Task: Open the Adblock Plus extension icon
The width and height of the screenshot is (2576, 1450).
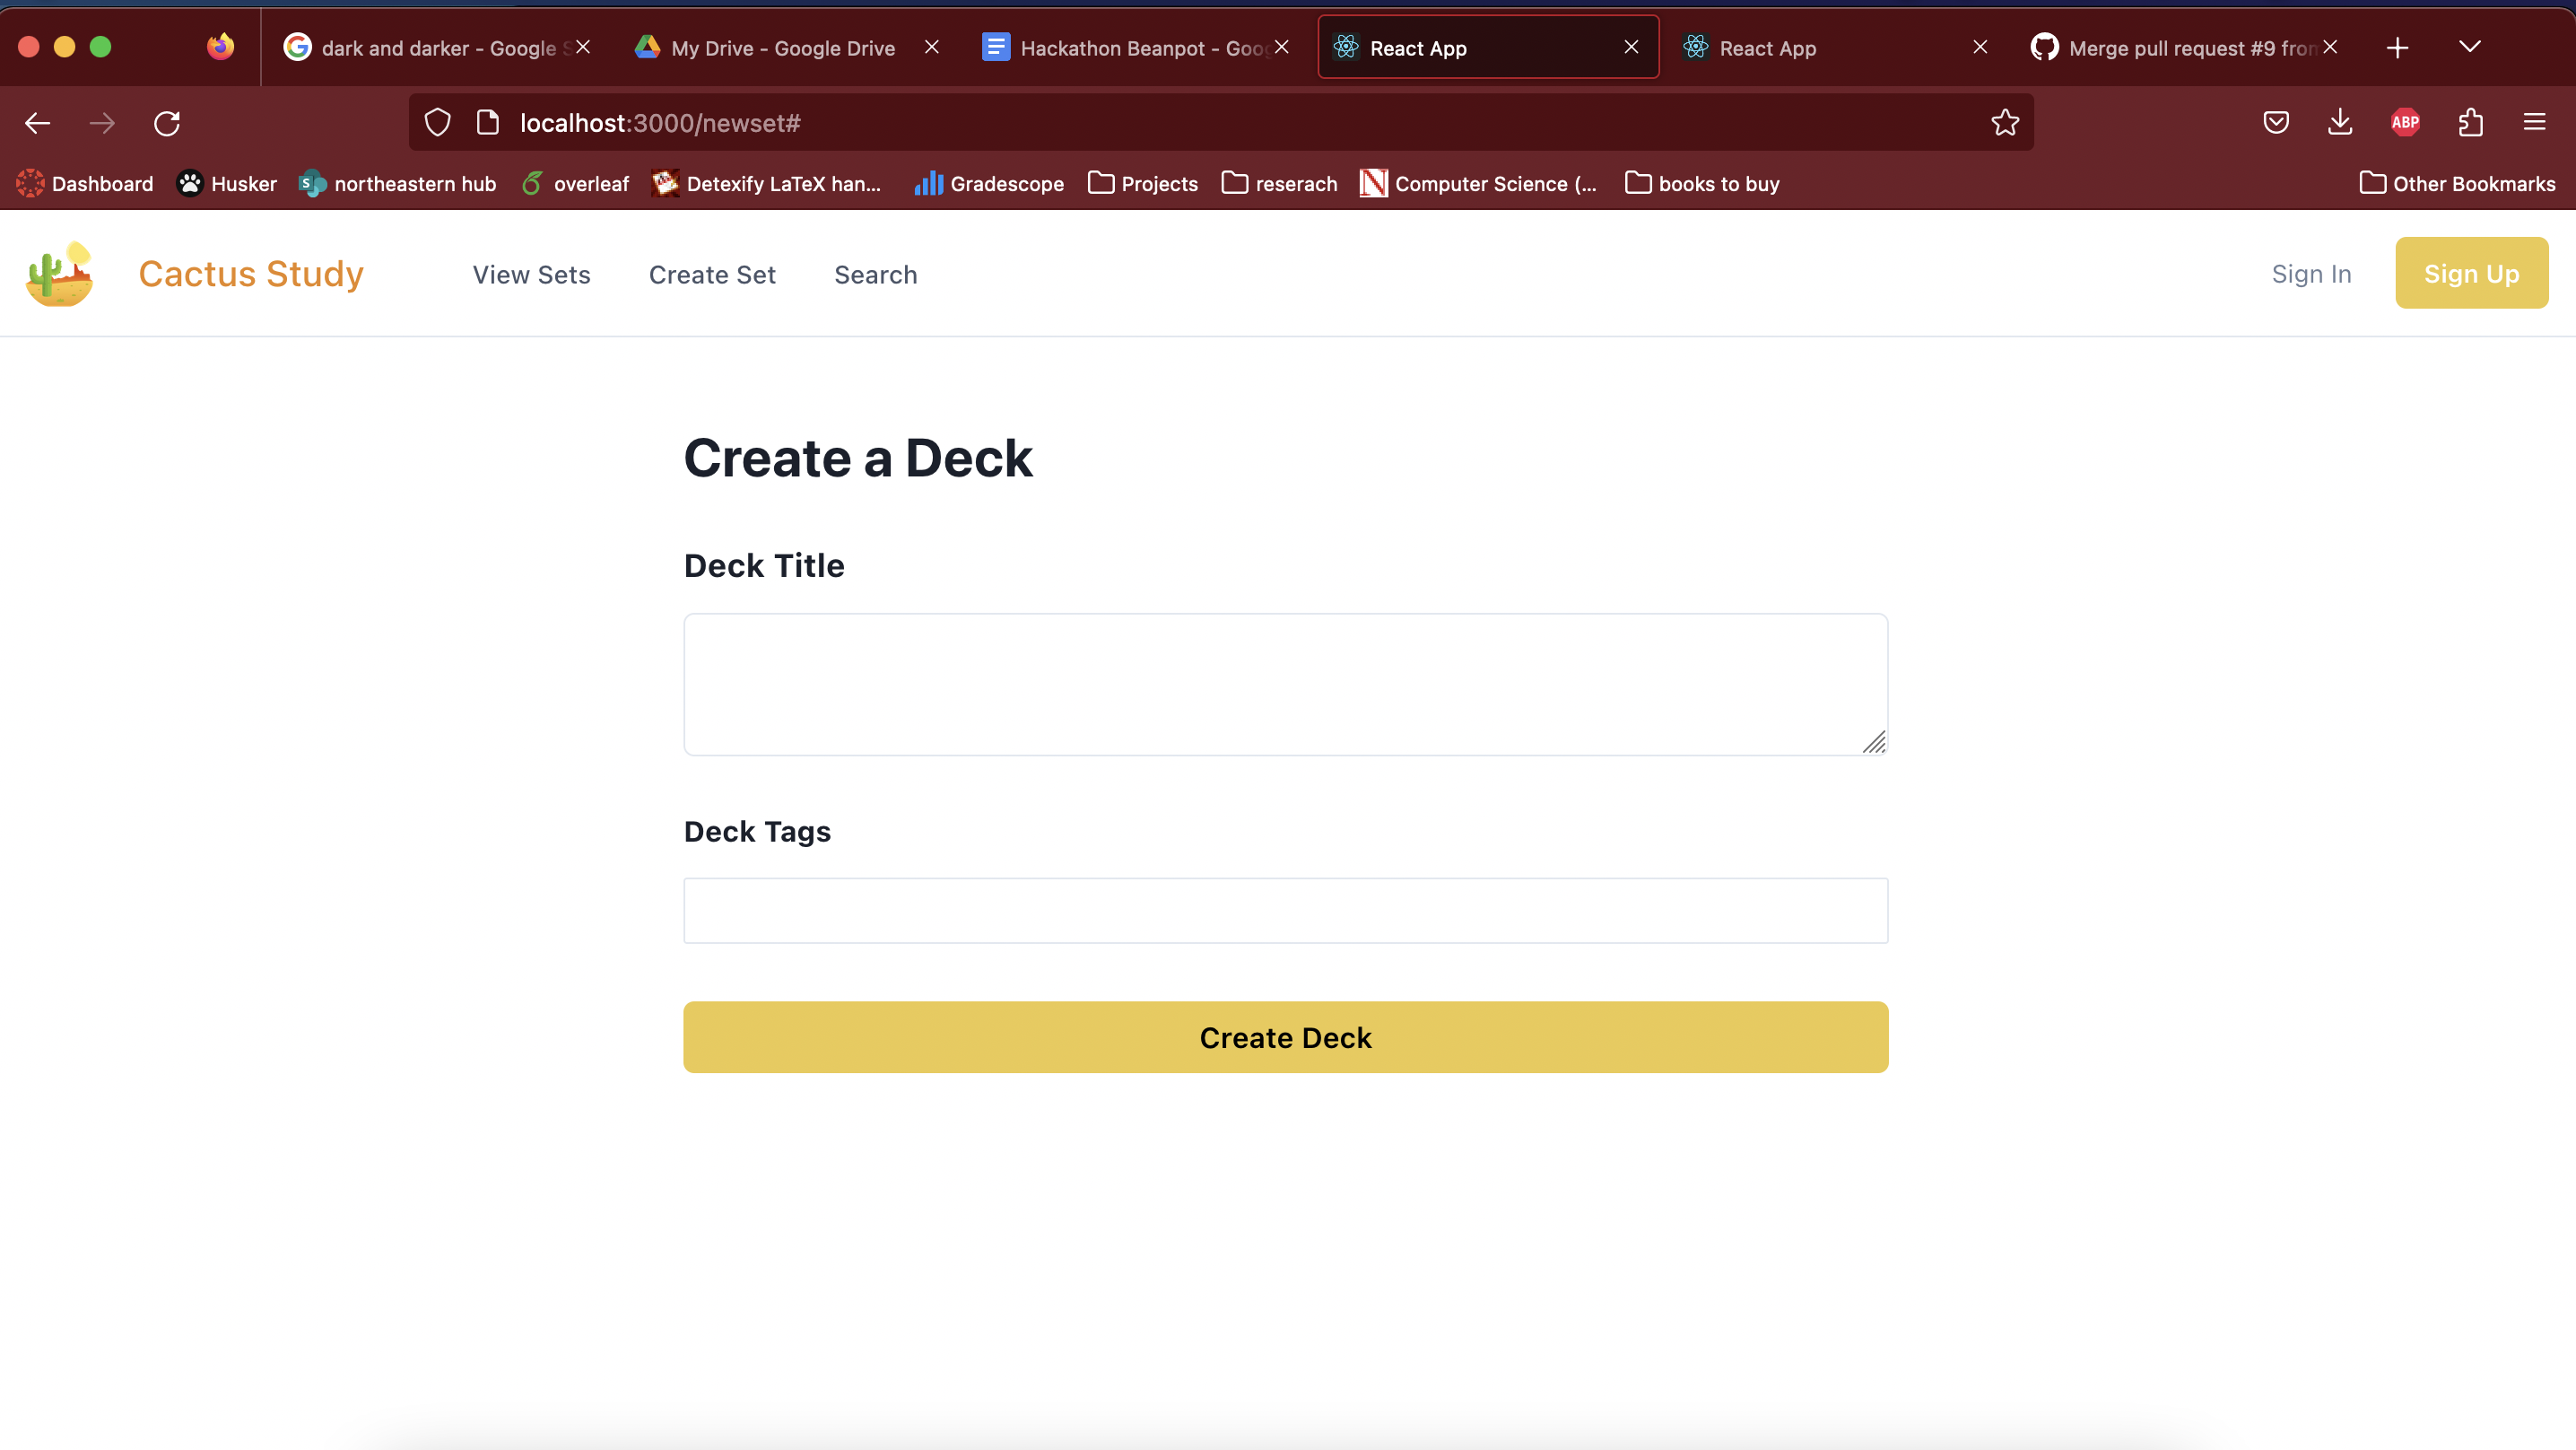Action: pos(2405,123)
